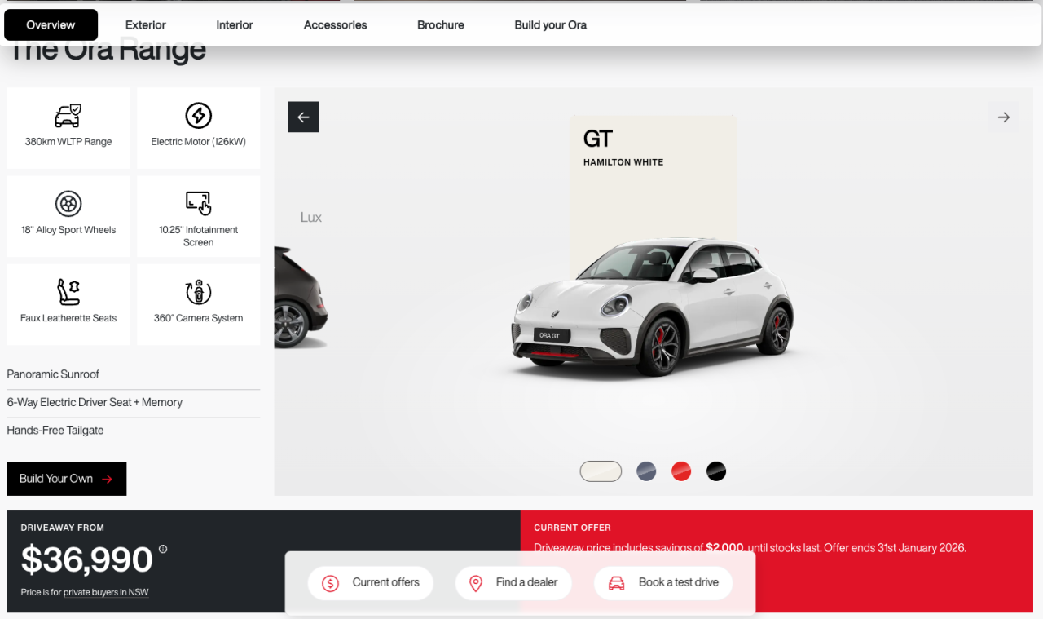Click the left arrow to view Lux variant
The width and height of the screenshot is (1043, 619).
pos(303,117)
